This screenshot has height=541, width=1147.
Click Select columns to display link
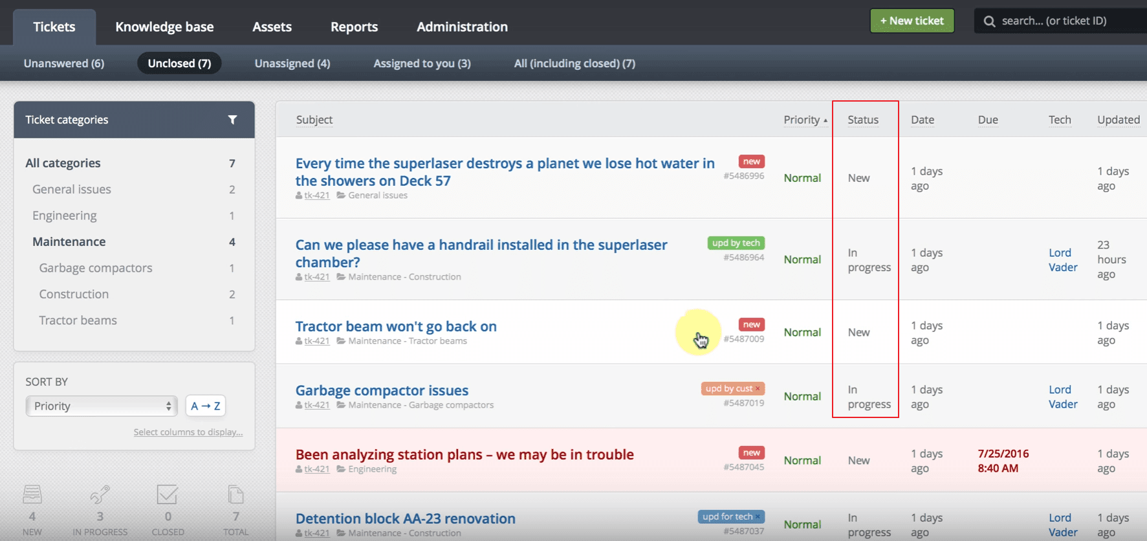(x=188, y=432)
